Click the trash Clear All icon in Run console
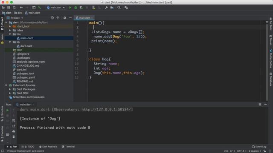273x153 pixels. tap(14, 137)
